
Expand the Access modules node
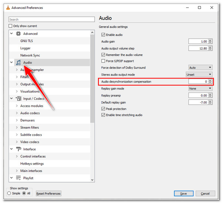(x=17, y=106)
